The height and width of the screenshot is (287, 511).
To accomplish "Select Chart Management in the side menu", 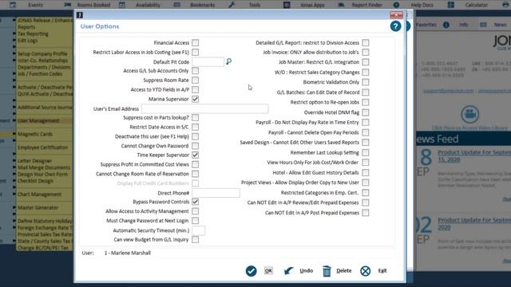I will coord(39,195).
